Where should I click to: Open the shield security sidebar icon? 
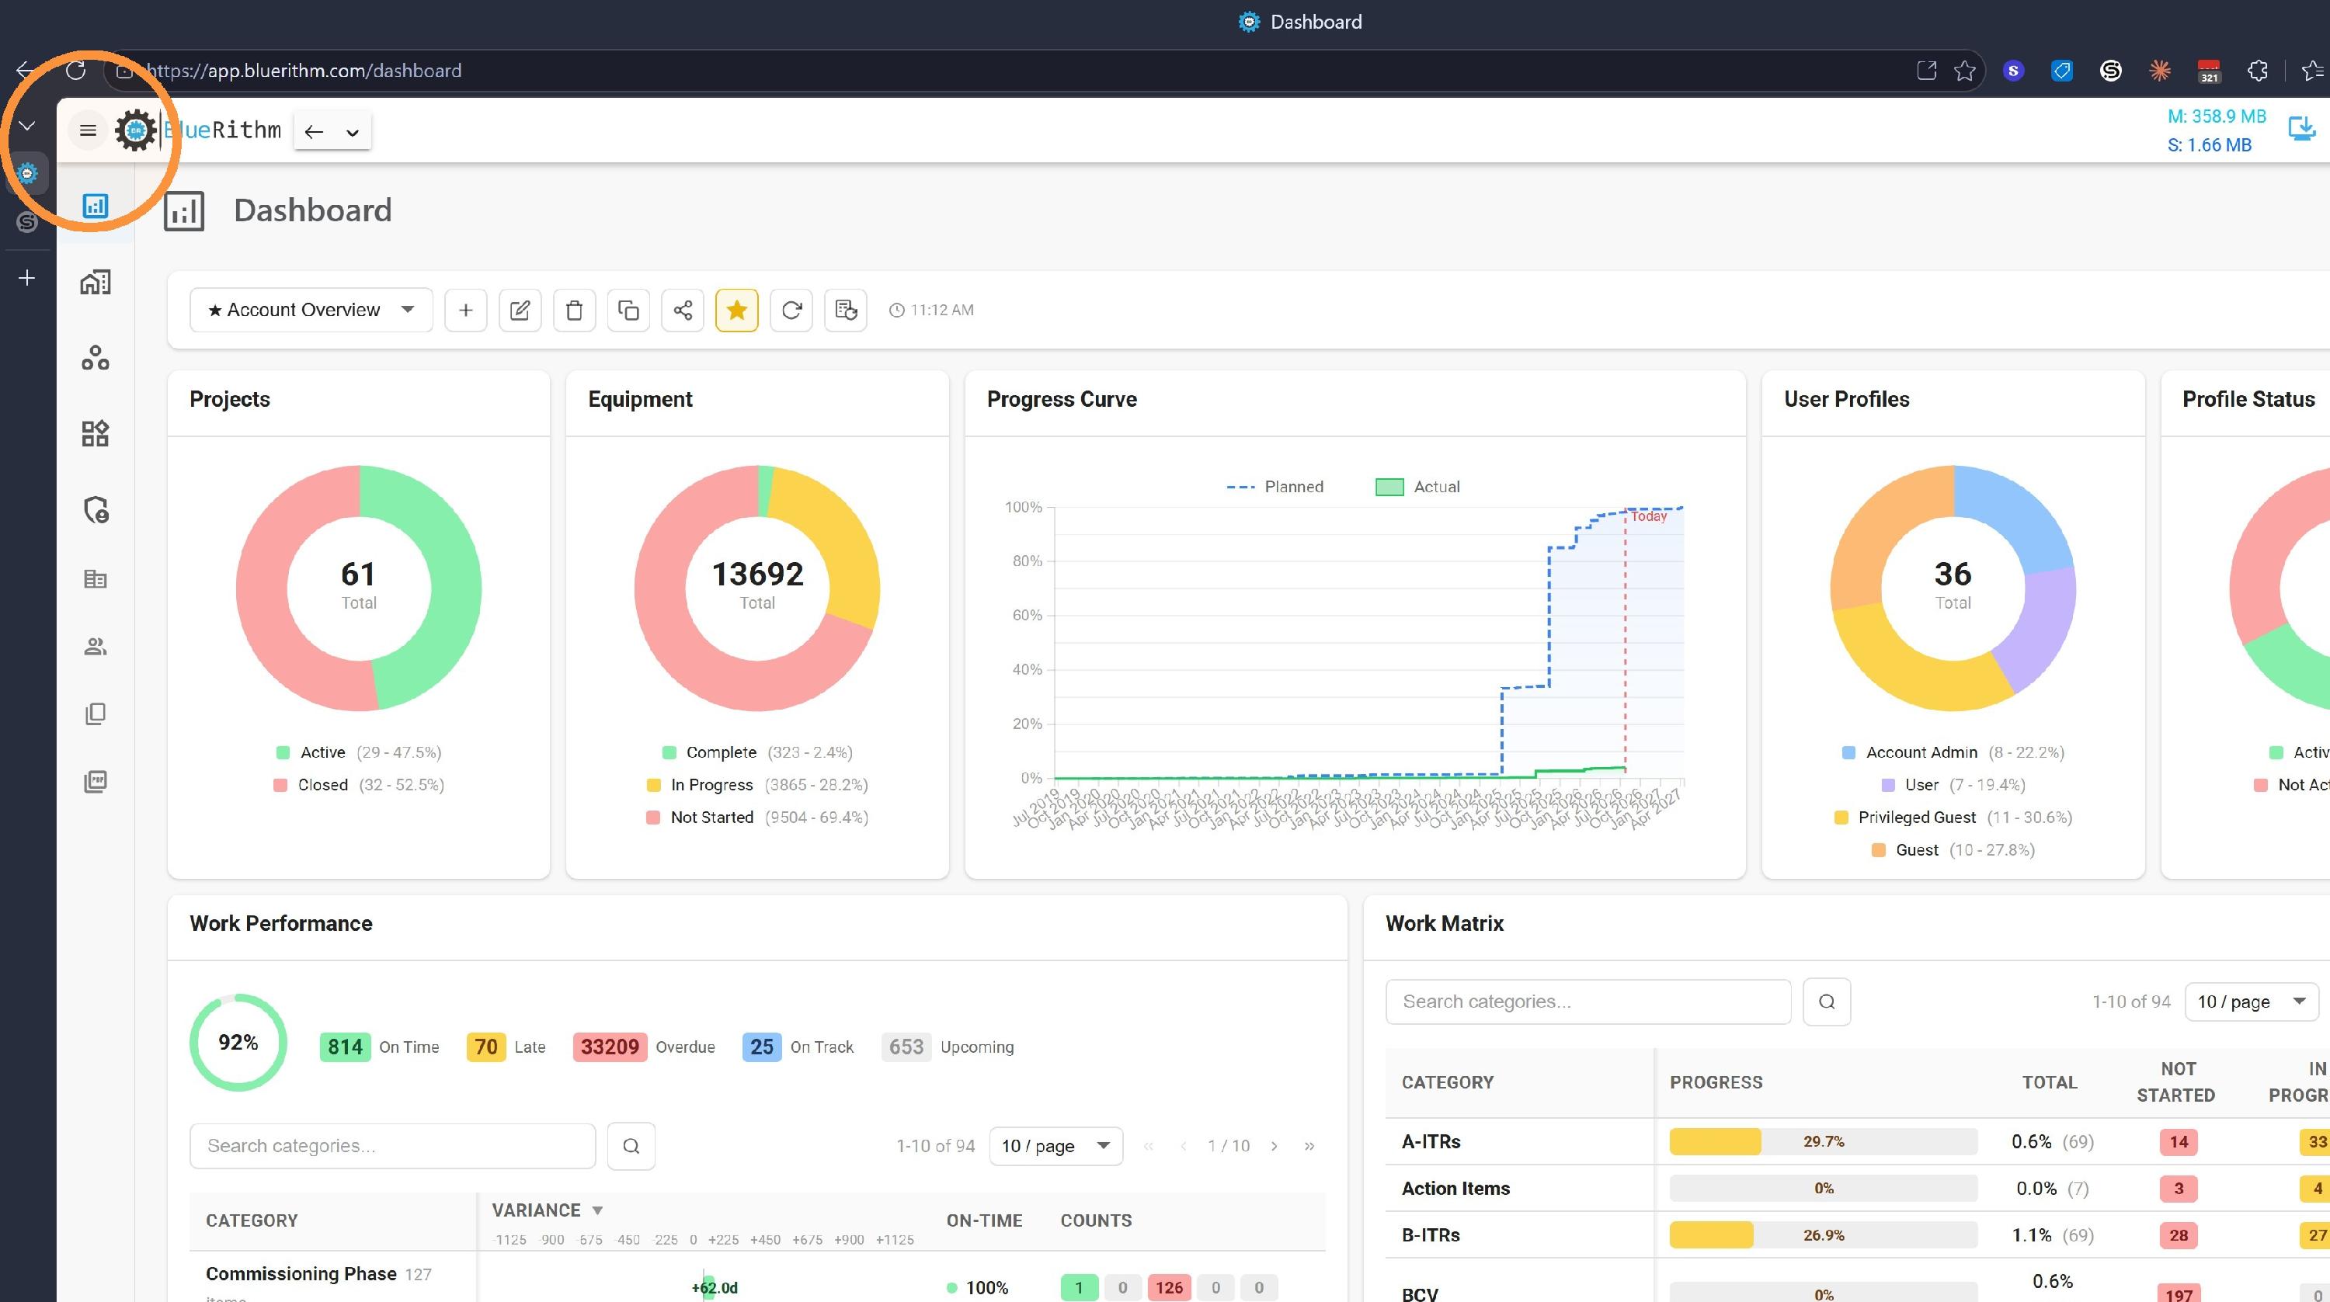coord(96,510)
